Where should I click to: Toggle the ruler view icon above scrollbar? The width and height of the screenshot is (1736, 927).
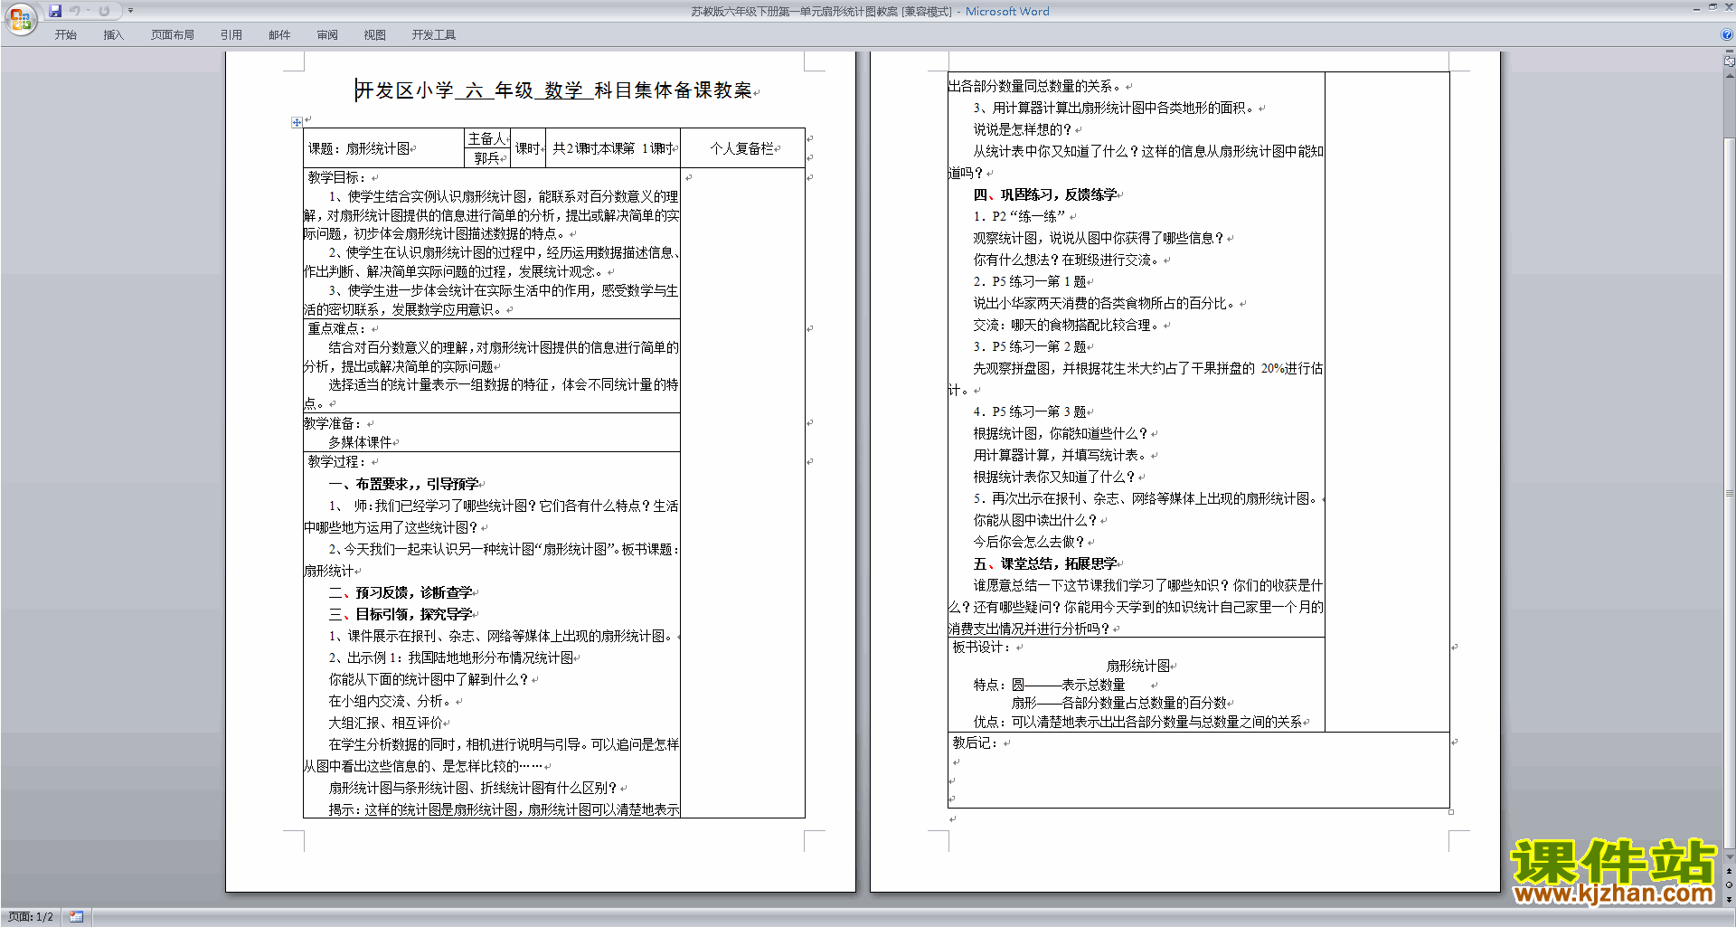coord(1730,61)
